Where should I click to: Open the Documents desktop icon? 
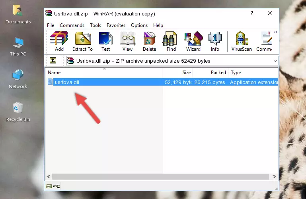[x=18, y=15]
